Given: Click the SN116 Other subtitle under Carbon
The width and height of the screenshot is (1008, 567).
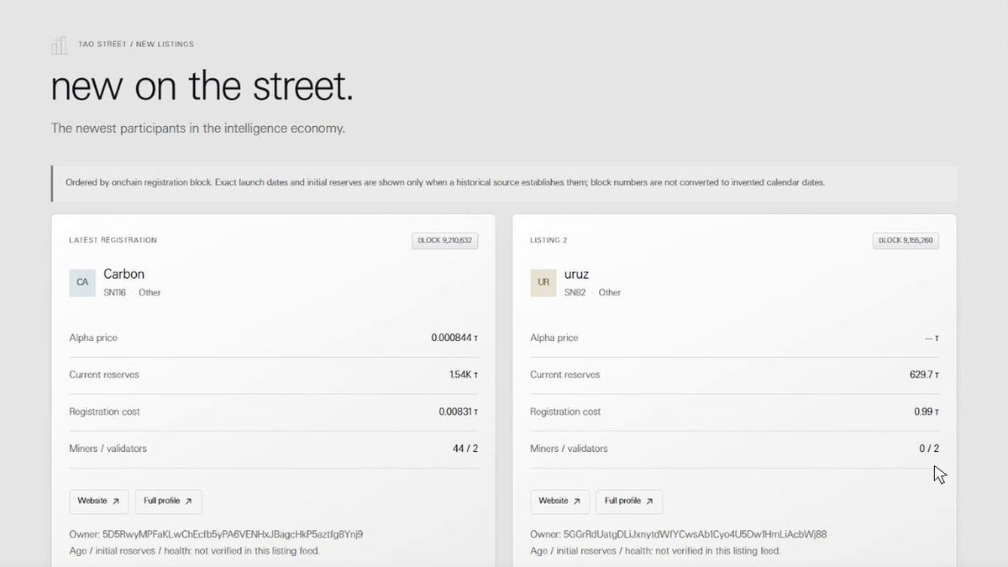Looking at the screenshot, I should point(132,292).
